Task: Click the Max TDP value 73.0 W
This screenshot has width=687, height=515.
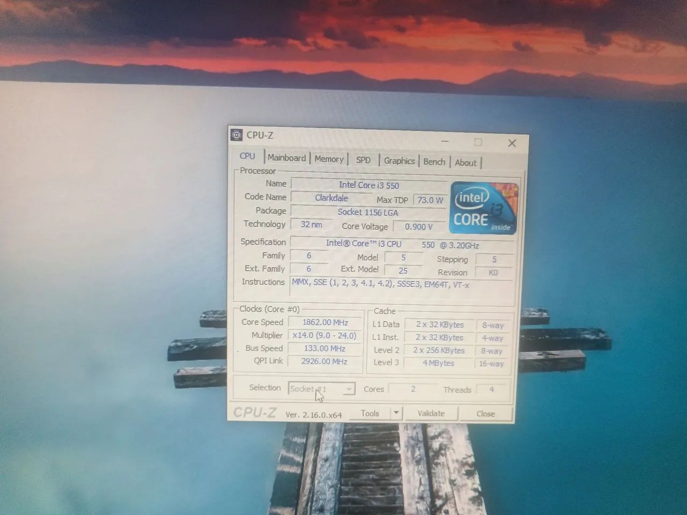Action: pos(430,200)
